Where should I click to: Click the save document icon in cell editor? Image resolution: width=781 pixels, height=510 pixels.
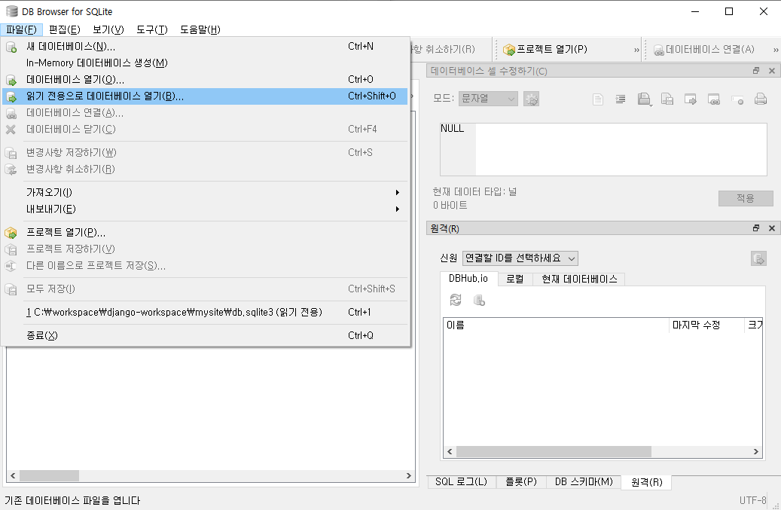point(667,99)
